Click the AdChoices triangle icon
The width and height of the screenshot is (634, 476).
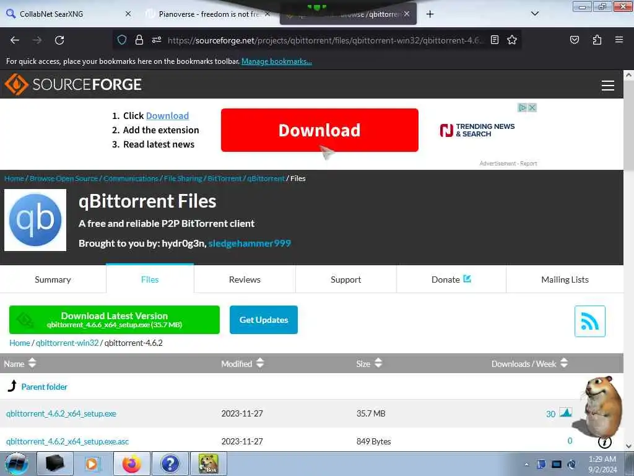pyautogui.click(x=523, y=108)
